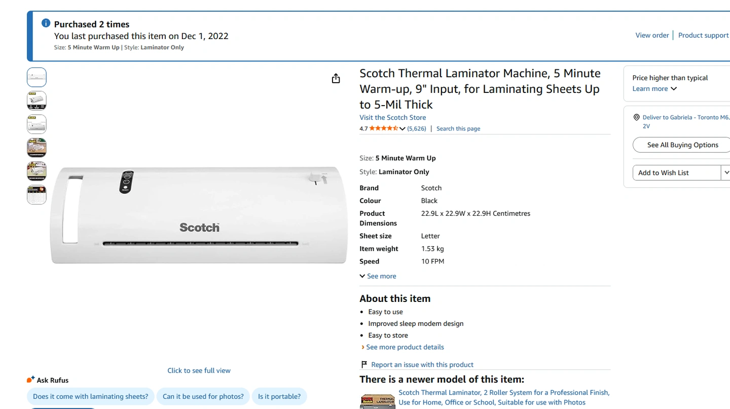Screen dimensions: 730x409
Task: Click the delivery location pin icon
Action: pos(637,117)
